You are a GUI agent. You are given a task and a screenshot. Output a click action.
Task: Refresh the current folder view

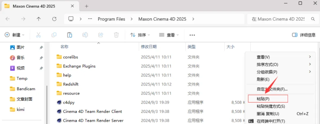pyautogui.click(x=54, y=19)
